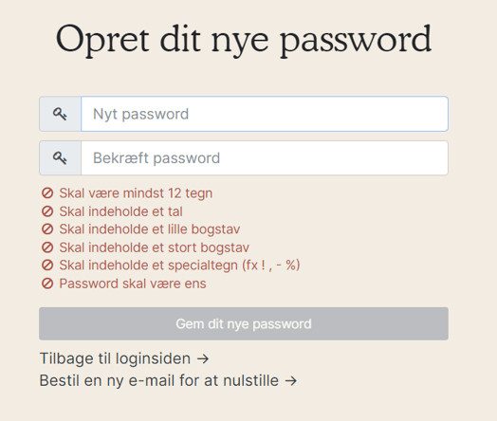The image size is (497, 421).
Task: Open 'Bestil en ny e-mail for at nulstille' link
Action: (x=168, y=380)
